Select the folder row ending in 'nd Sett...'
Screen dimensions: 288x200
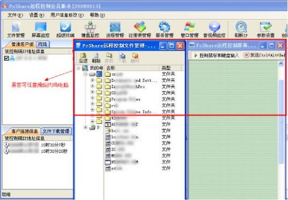140,80
